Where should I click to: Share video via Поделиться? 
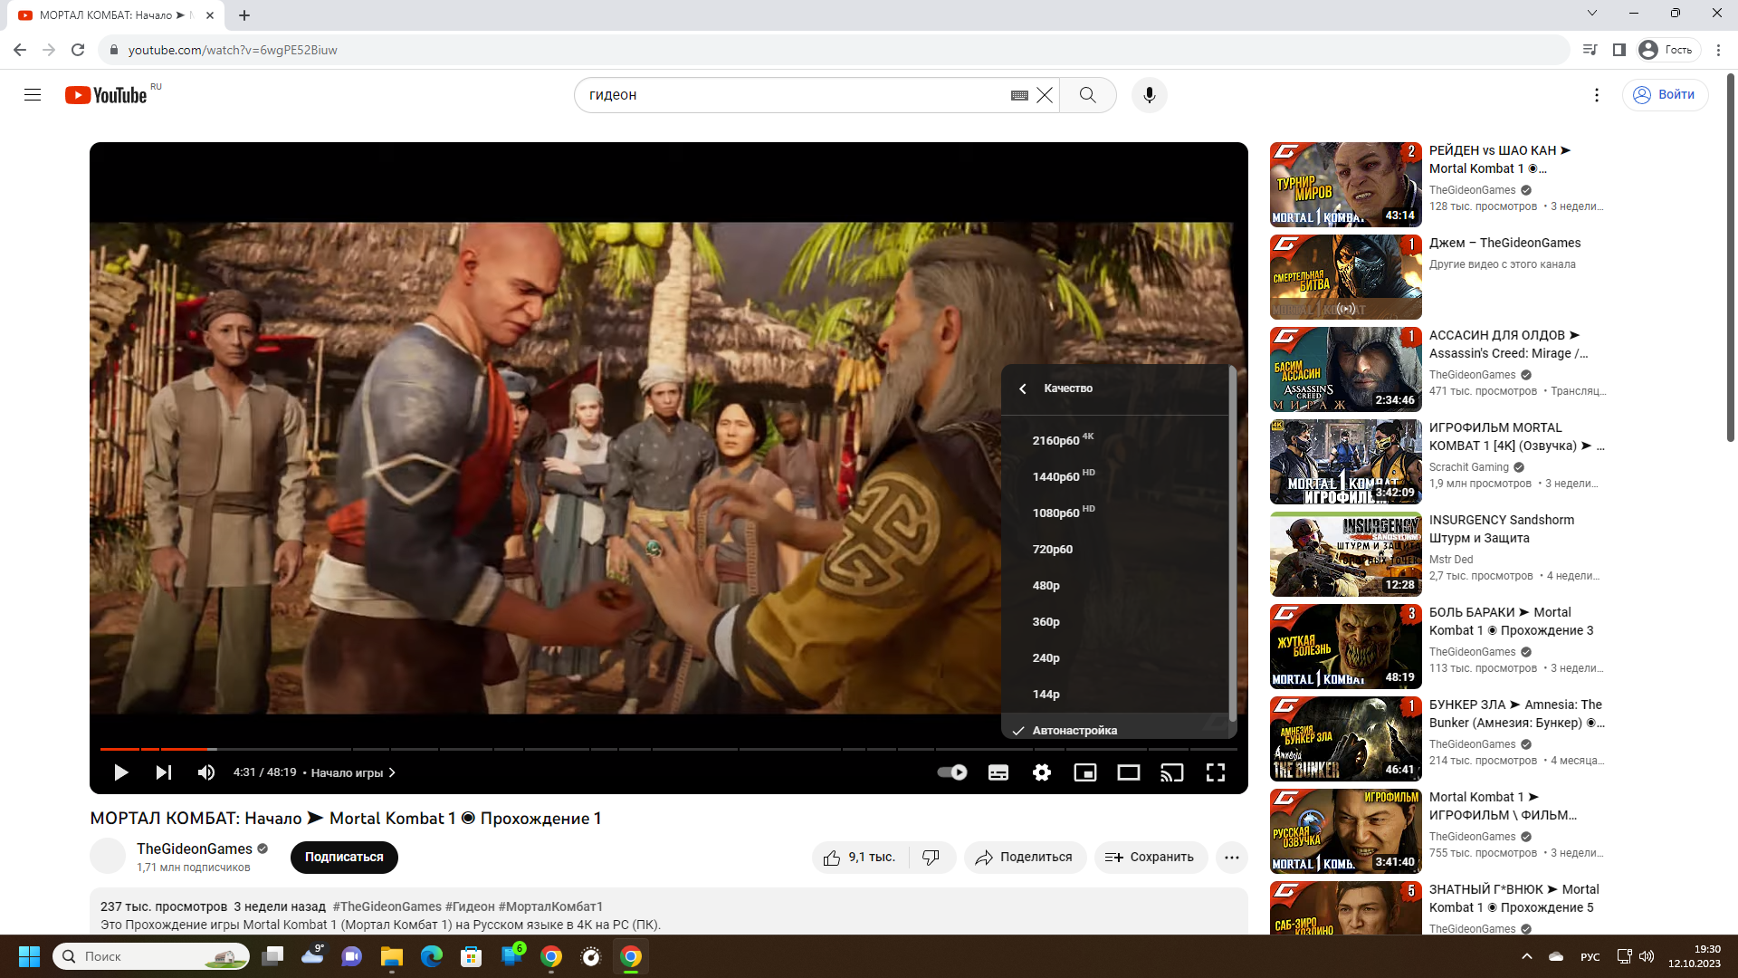(1025, 857)
